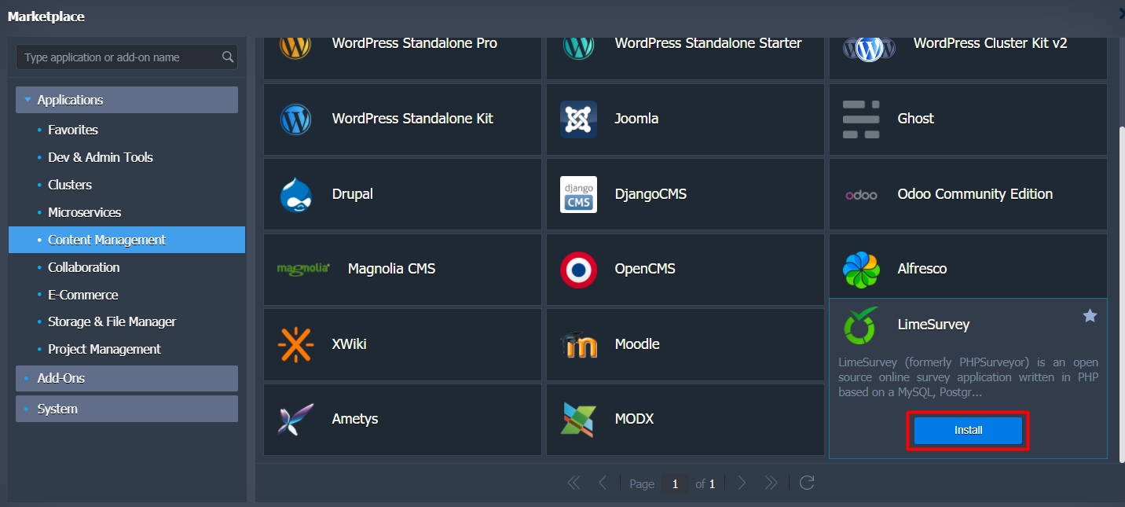Screen dimensions: 1125x507
Task: Click the Magnolia CMS logo
Action: 303,269
